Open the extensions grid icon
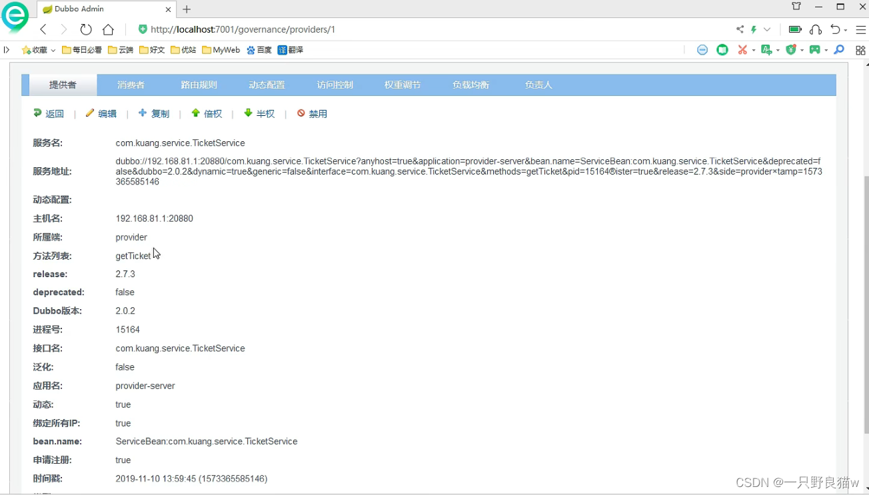The image size is (869, 495). (x=860, y=50)
